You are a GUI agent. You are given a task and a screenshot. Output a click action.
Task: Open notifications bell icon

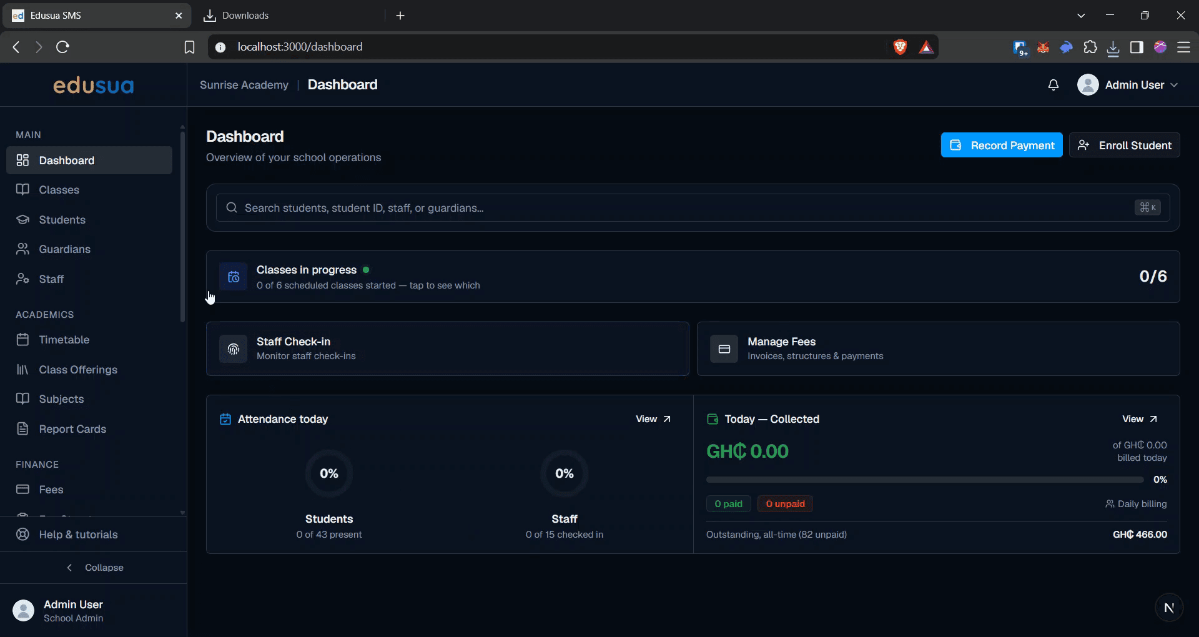point(1053,85)
